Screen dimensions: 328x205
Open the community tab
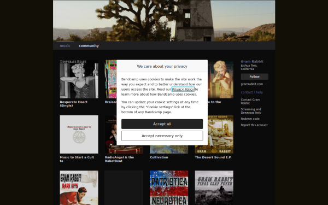89,46
